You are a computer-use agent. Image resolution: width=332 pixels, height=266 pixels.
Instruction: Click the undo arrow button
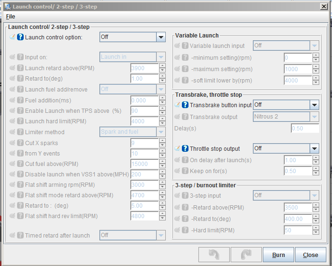(214, 255)
